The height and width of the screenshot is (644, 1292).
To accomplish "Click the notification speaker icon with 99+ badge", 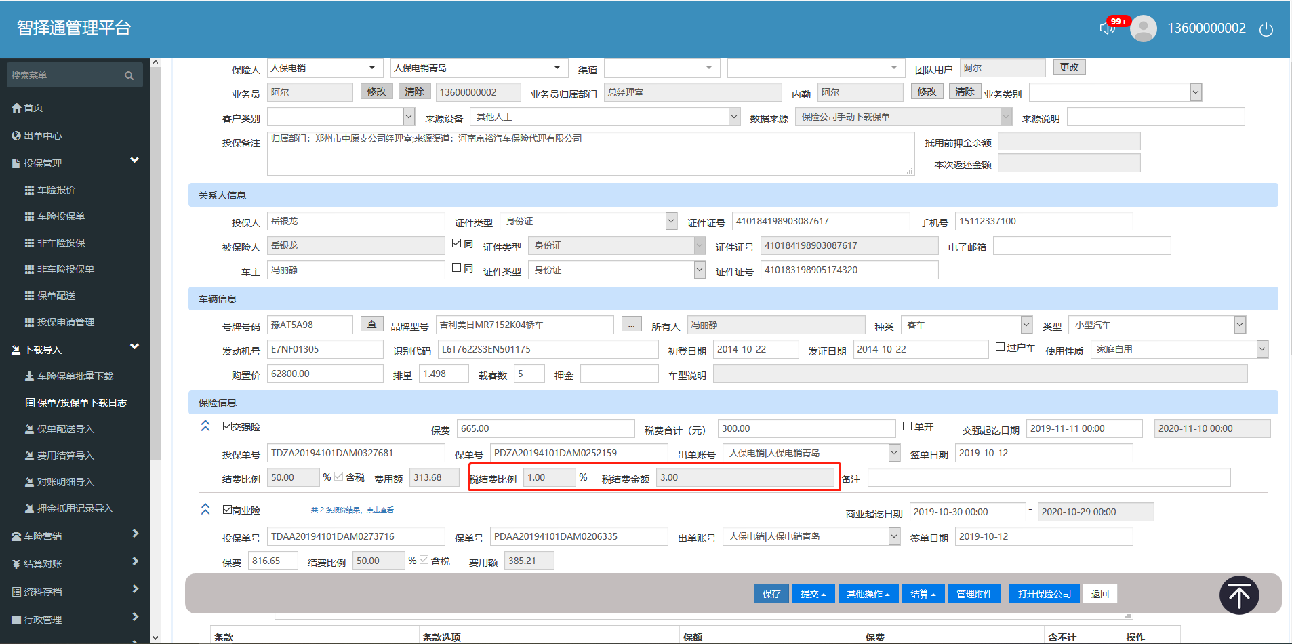I will click(1108, 28).
